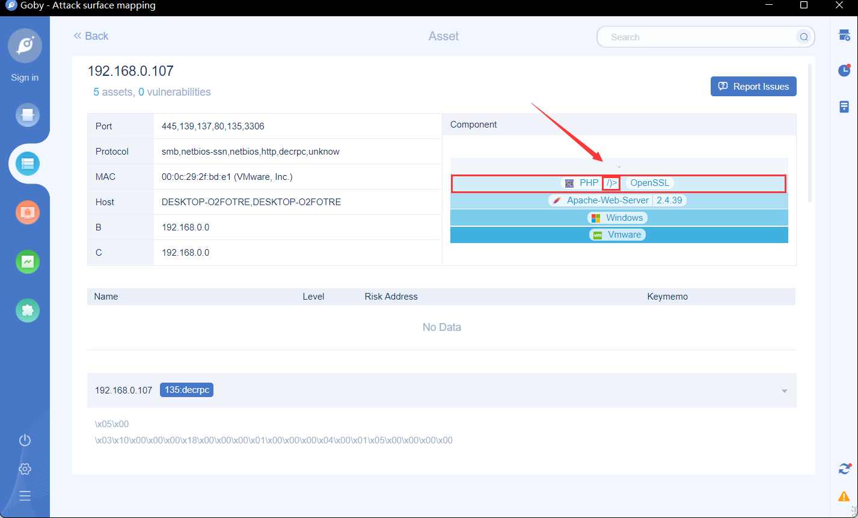Maximize the Goby window

(x=804, y=5)
